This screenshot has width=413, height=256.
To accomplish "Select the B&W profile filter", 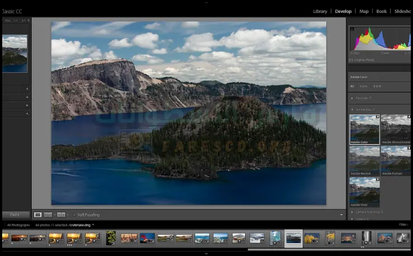I will point(378,87).
